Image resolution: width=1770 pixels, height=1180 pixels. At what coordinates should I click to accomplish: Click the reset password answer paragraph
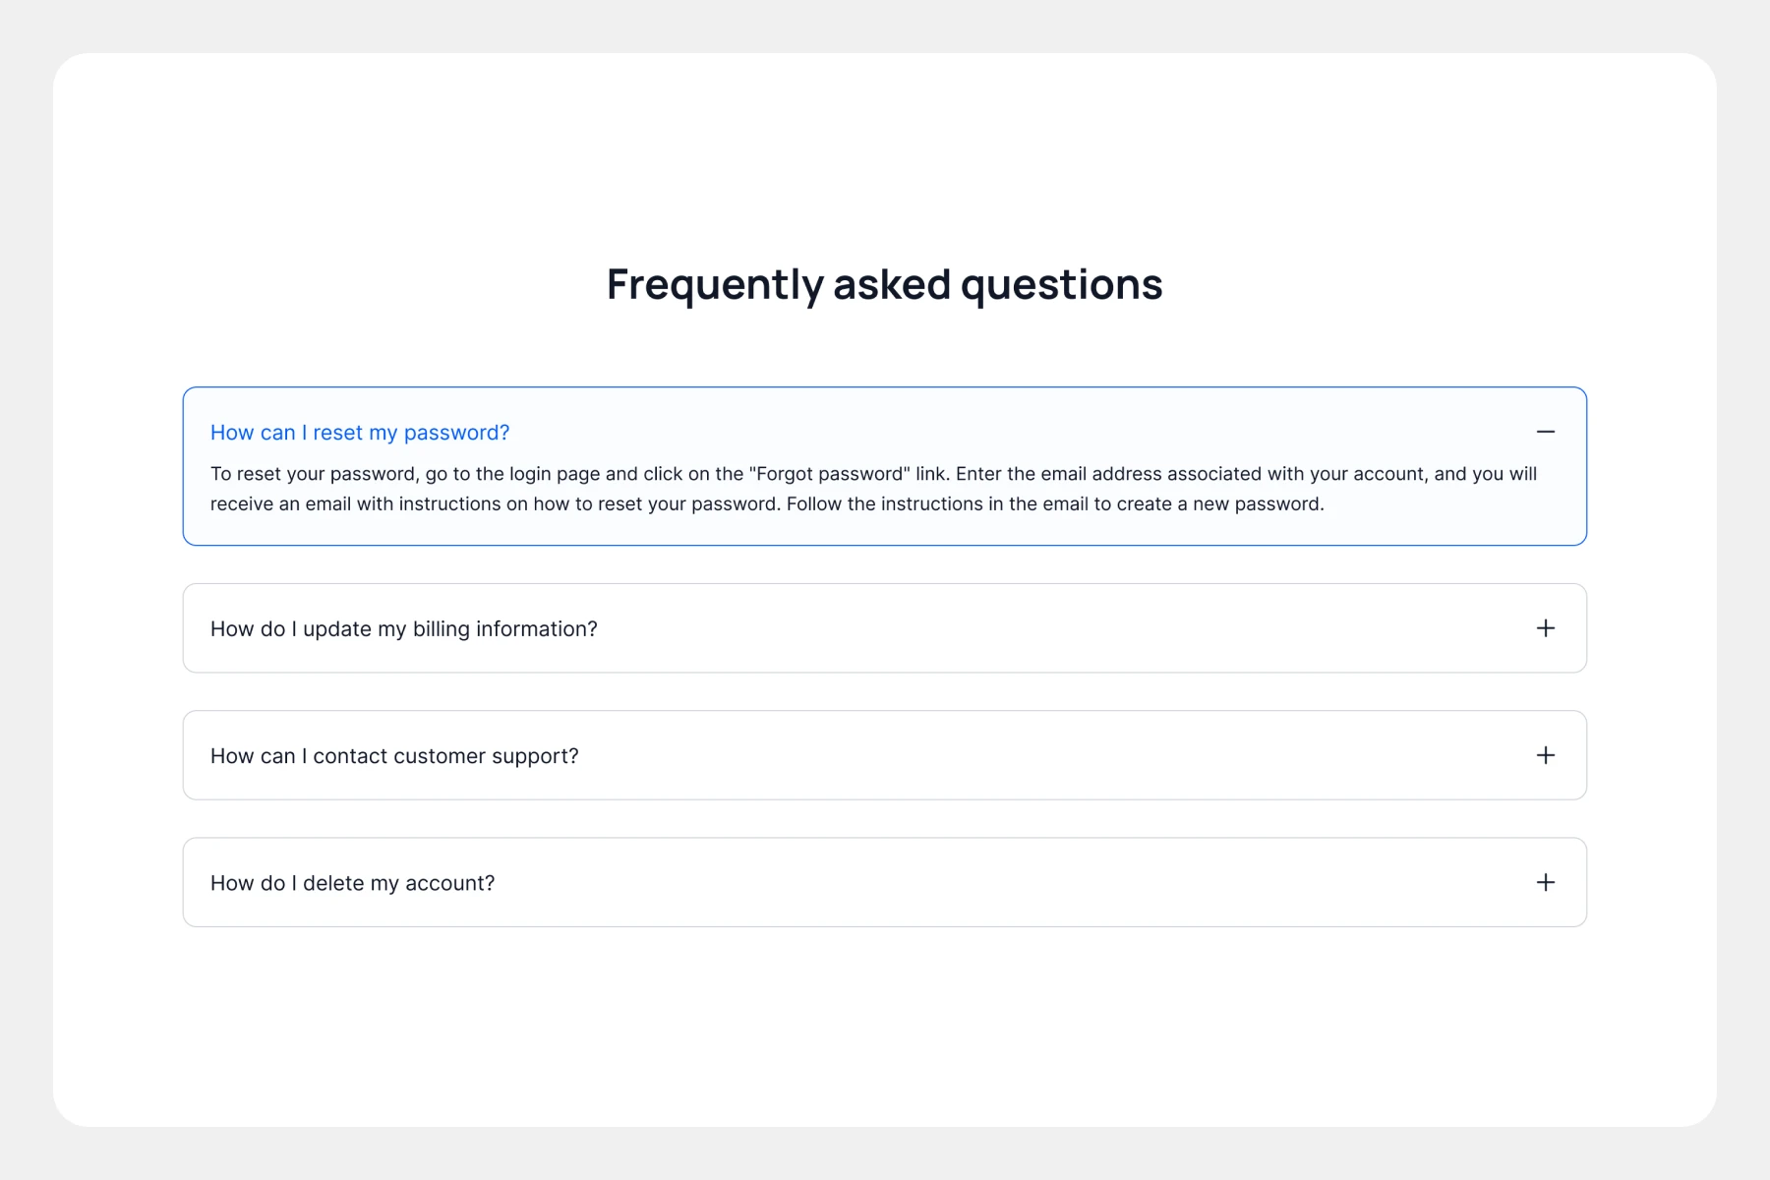[x=873, y=489]
